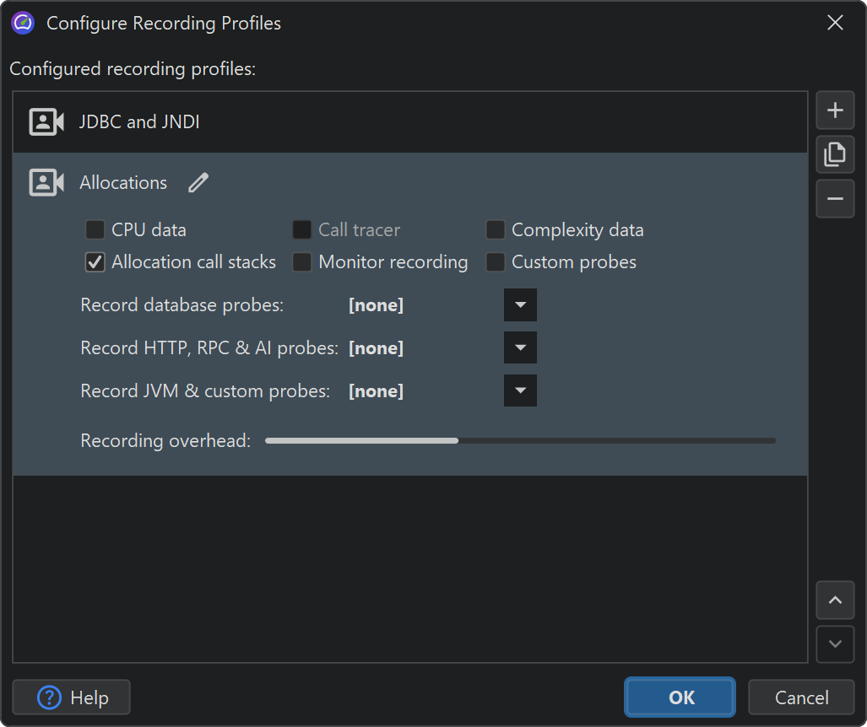The image size is (867, 727).
Task: Open the JVM & custom probes dropdown
Action: pos(520,390)
